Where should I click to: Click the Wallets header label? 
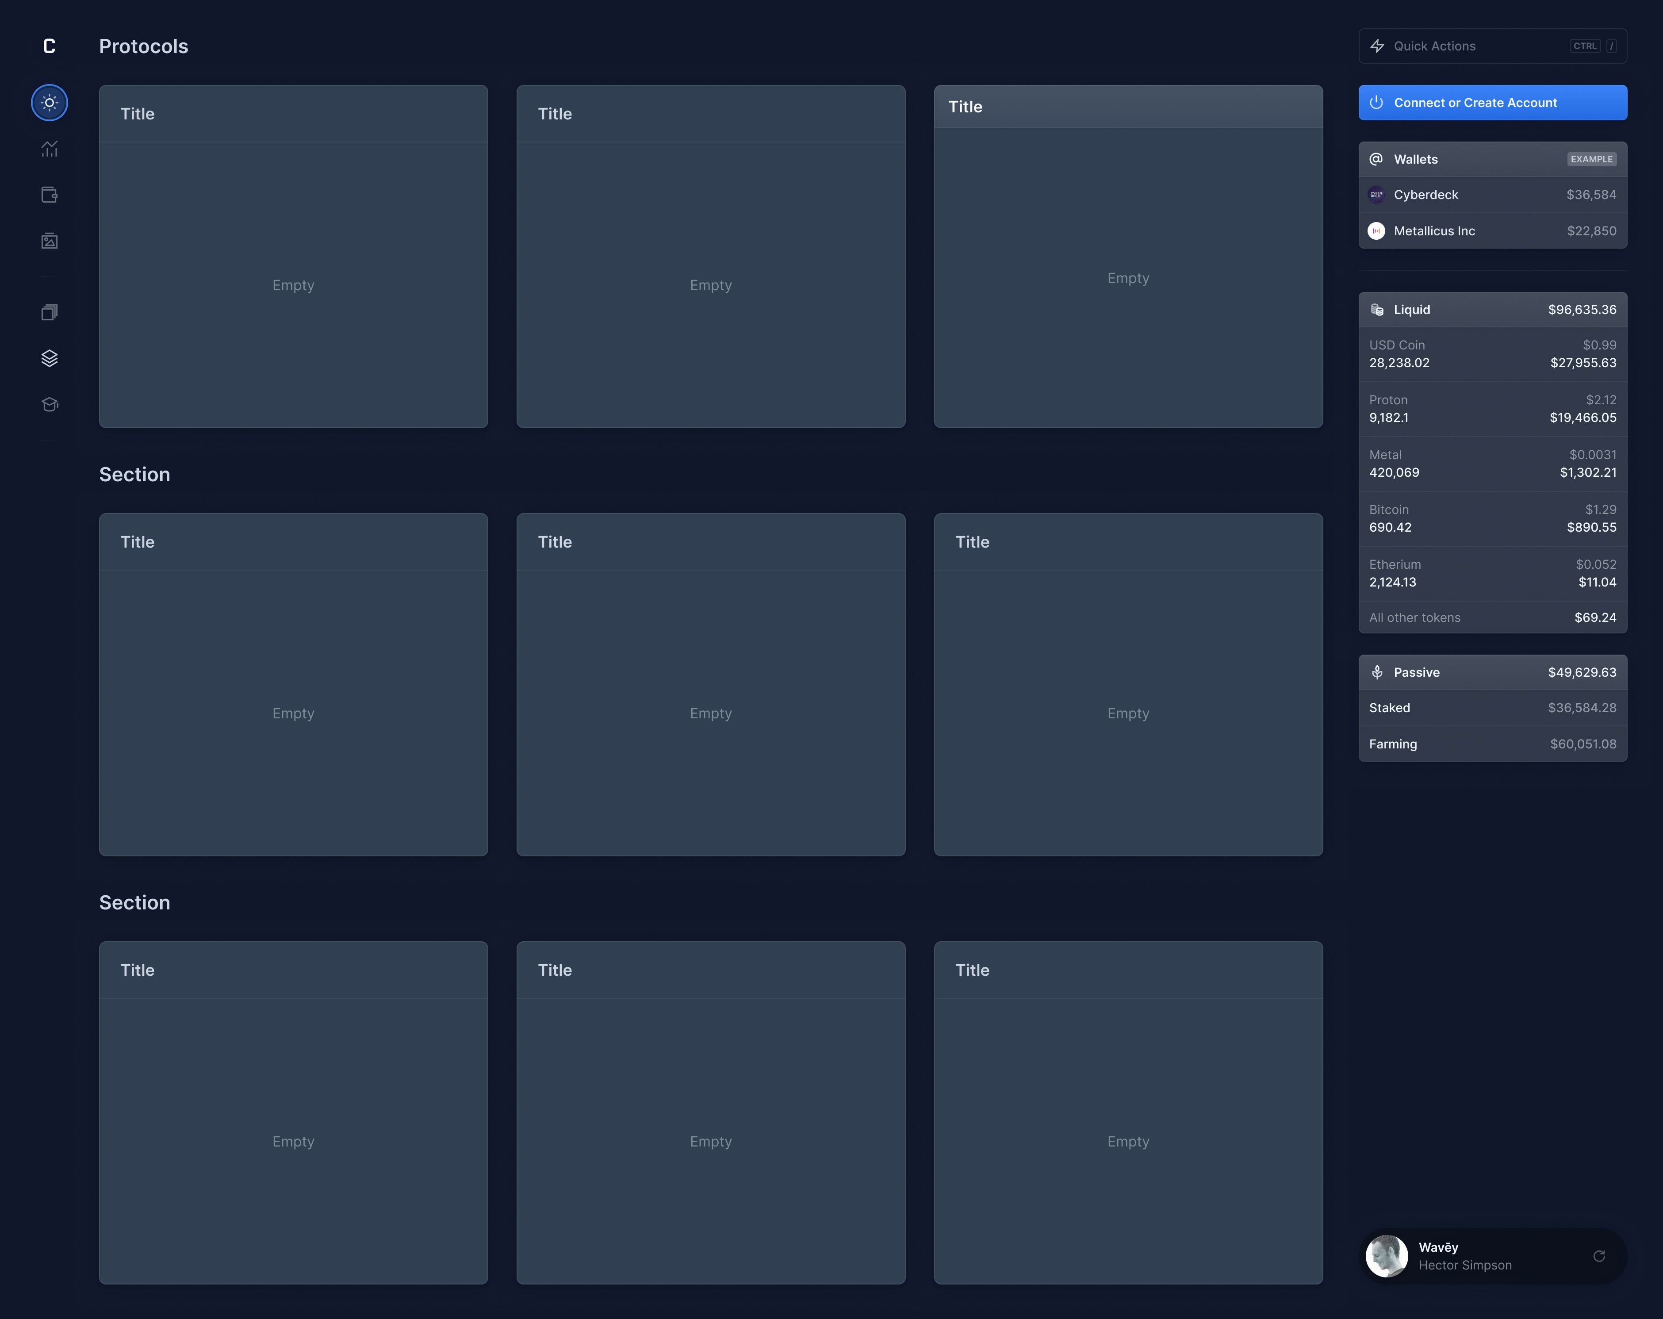tap(1415, 160)
